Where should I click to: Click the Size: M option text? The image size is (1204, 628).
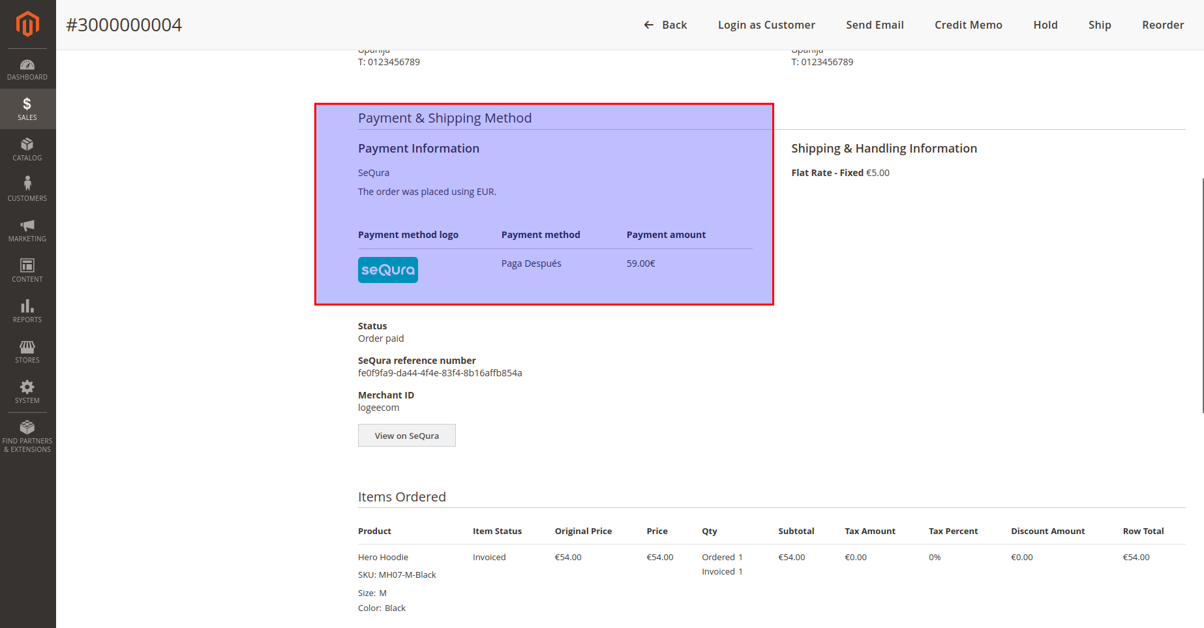(372, 593)
